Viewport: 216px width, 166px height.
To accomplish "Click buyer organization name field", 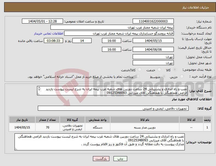I will pyautogui.click(x=112, y=27).
